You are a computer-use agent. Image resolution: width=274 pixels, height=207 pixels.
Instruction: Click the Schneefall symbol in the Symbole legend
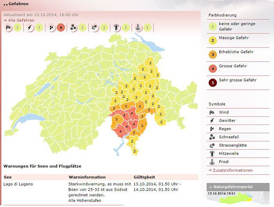[212, 137]
